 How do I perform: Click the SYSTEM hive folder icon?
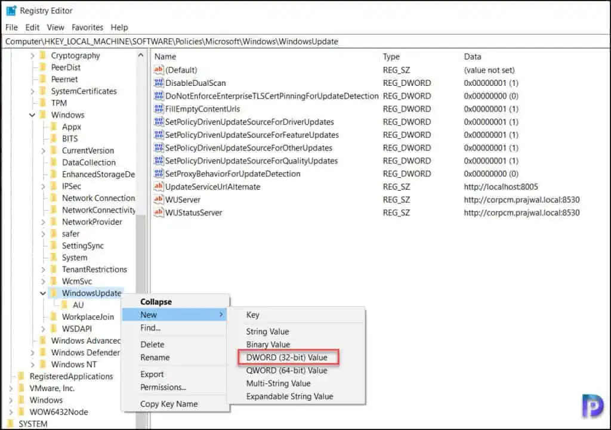click(11, 424)
